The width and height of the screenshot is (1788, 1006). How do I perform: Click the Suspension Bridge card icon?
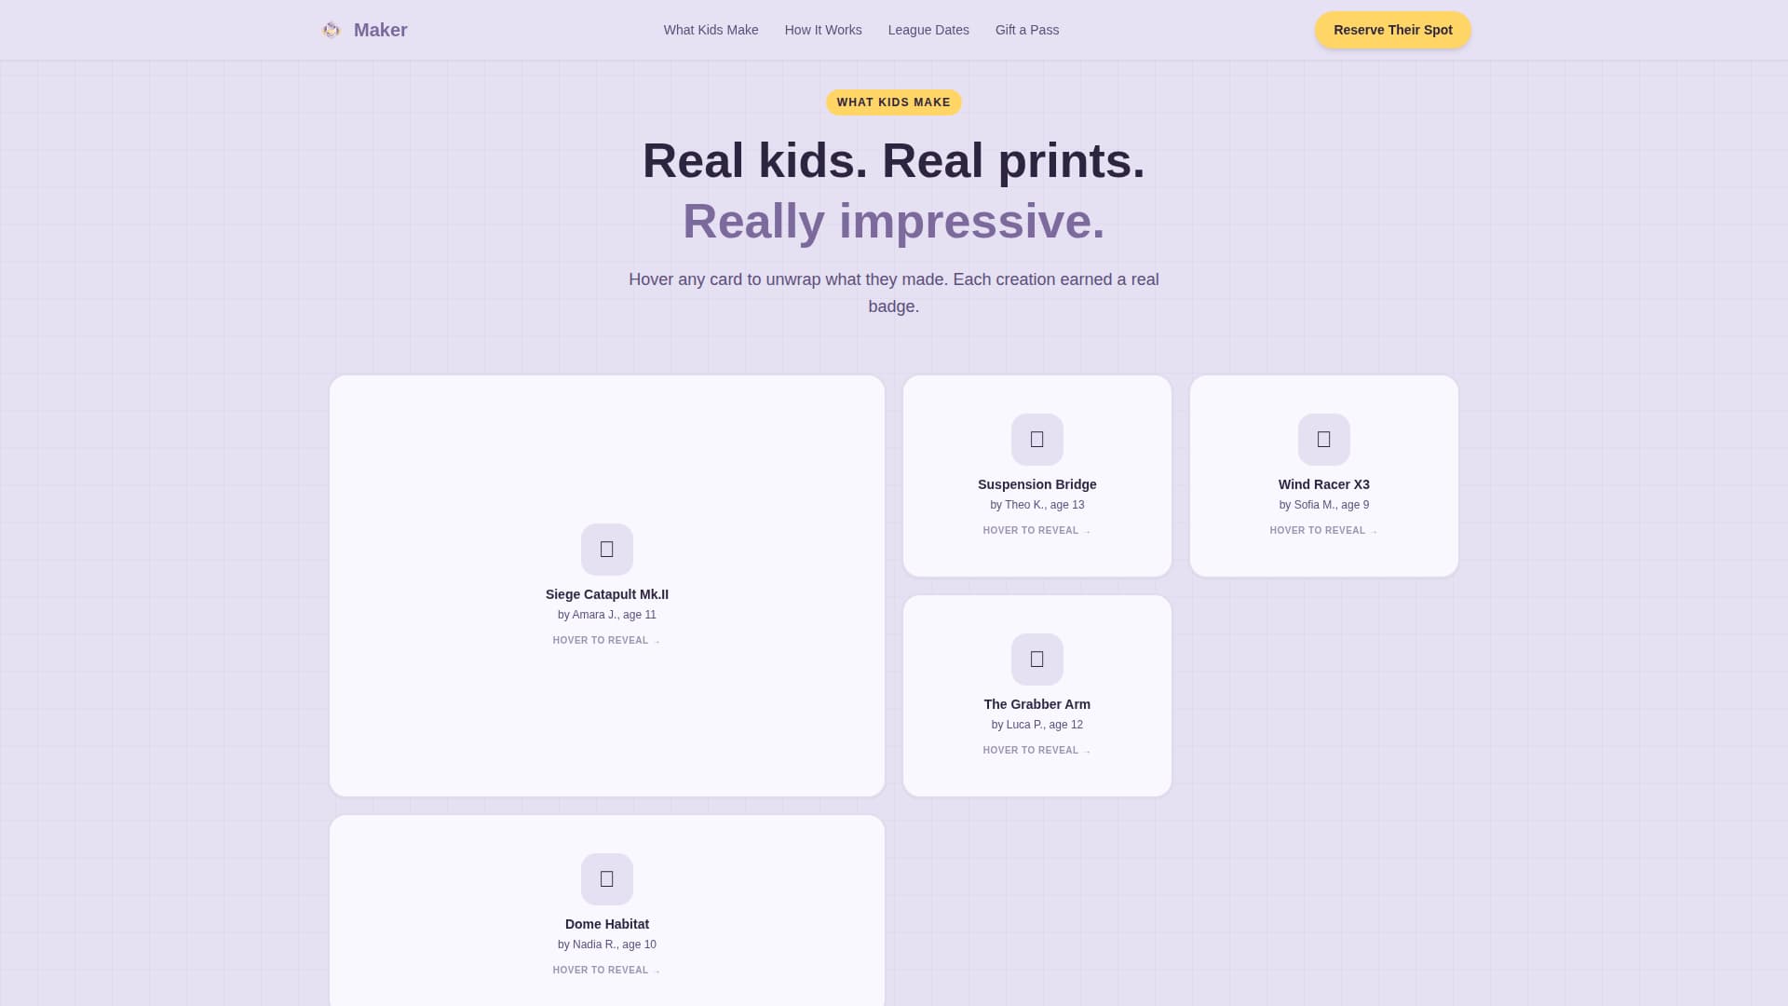pyautogui.click(x=1037, y=440)
